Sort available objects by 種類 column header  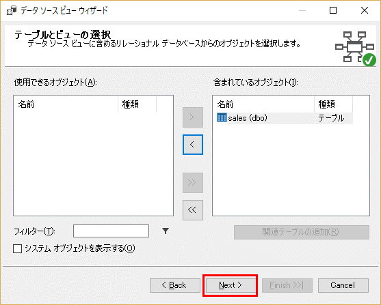(137, 104)
